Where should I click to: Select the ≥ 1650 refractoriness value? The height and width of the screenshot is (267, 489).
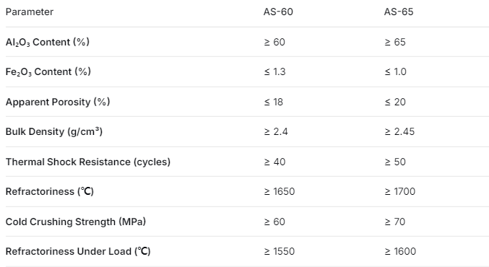280,191
